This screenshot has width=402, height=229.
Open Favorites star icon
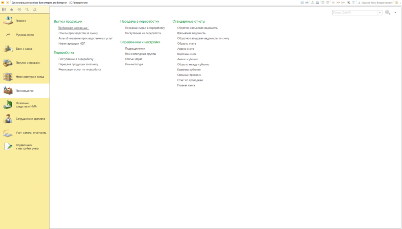(11, 9)
